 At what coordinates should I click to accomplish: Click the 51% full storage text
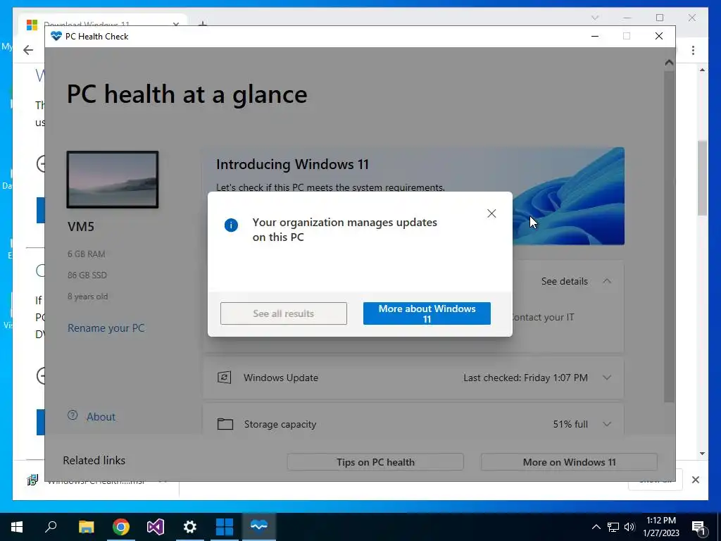570,424
